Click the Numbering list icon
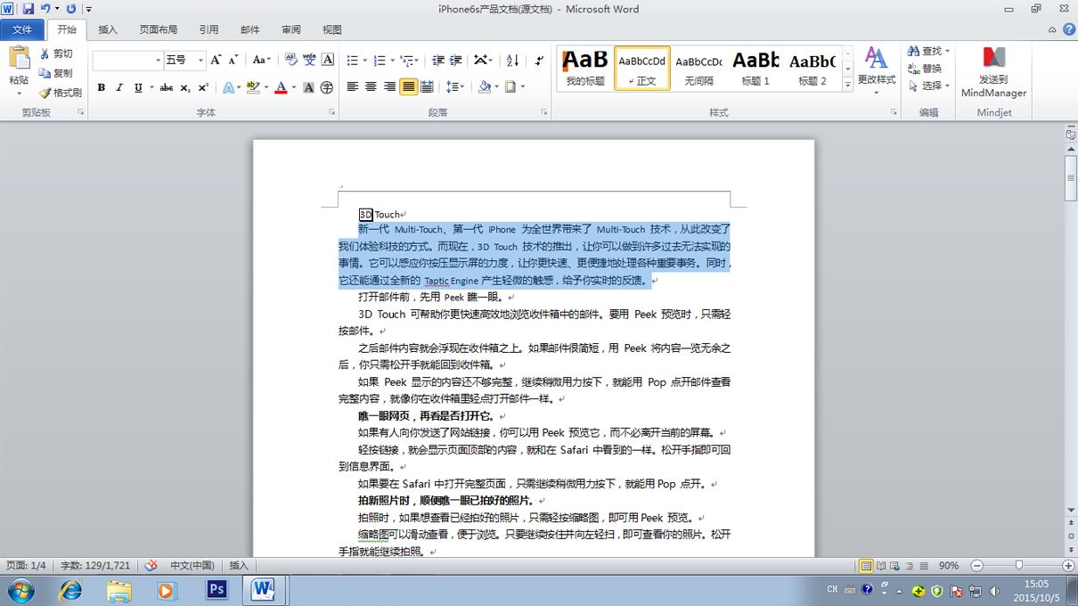 380,60
